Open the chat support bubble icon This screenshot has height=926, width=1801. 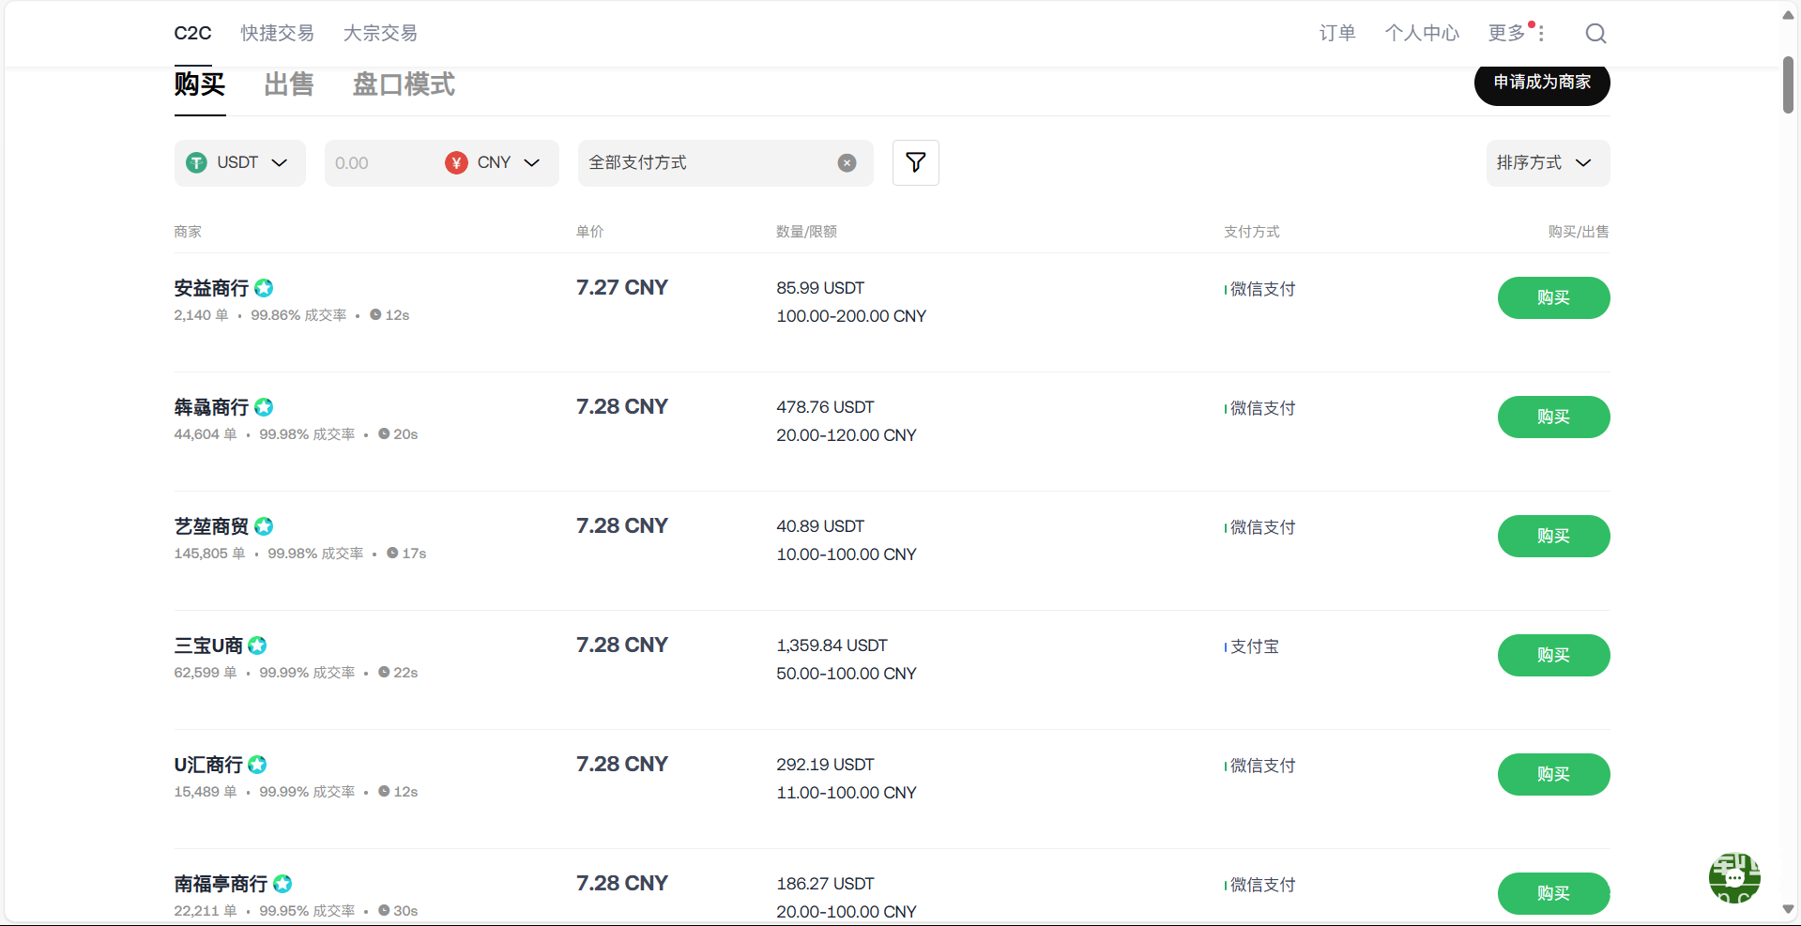point(1734,878)
